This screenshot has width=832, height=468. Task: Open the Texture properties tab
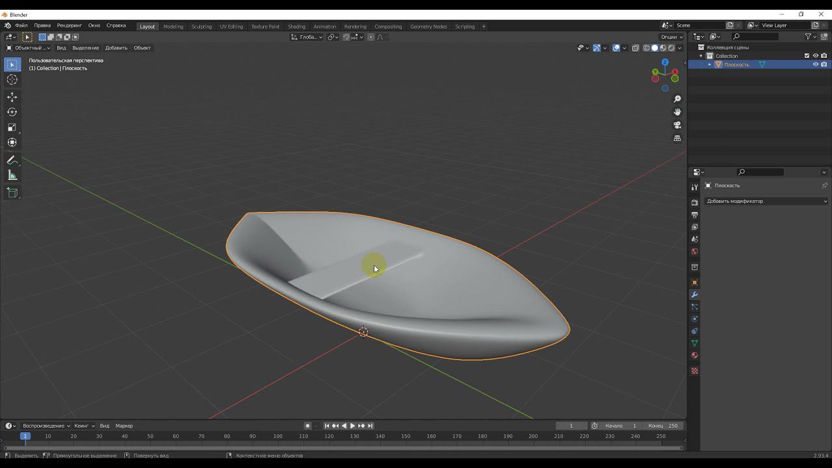pyautogui.click(x=694, y=370)
